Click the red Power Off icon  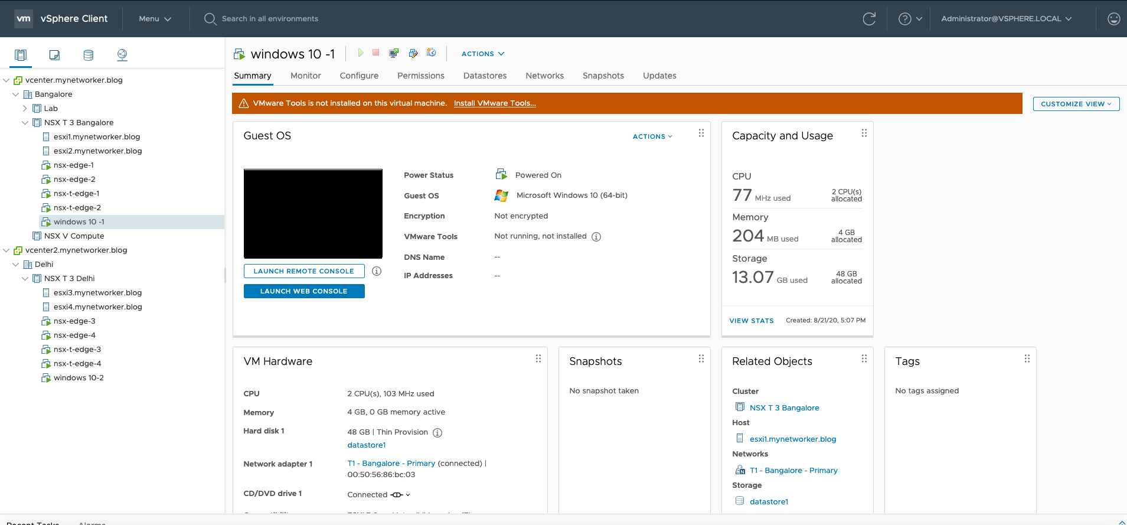tap(376, 53)
